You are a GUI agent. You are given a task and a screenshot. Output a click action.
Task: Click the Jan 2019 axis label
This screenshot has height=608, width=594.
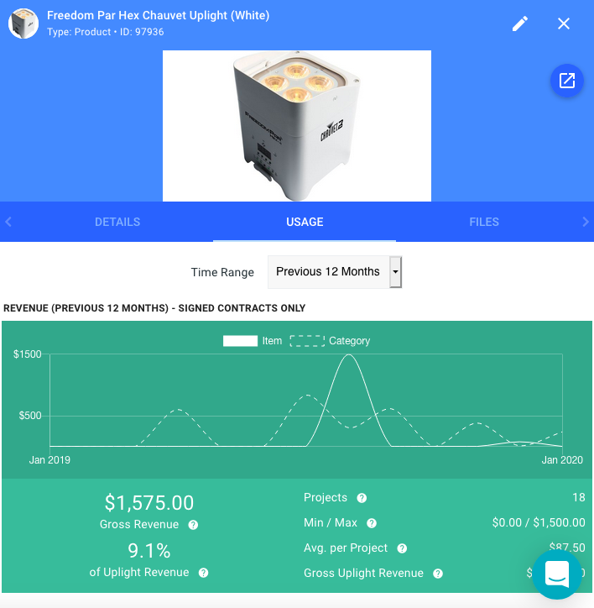coord(49,460)
